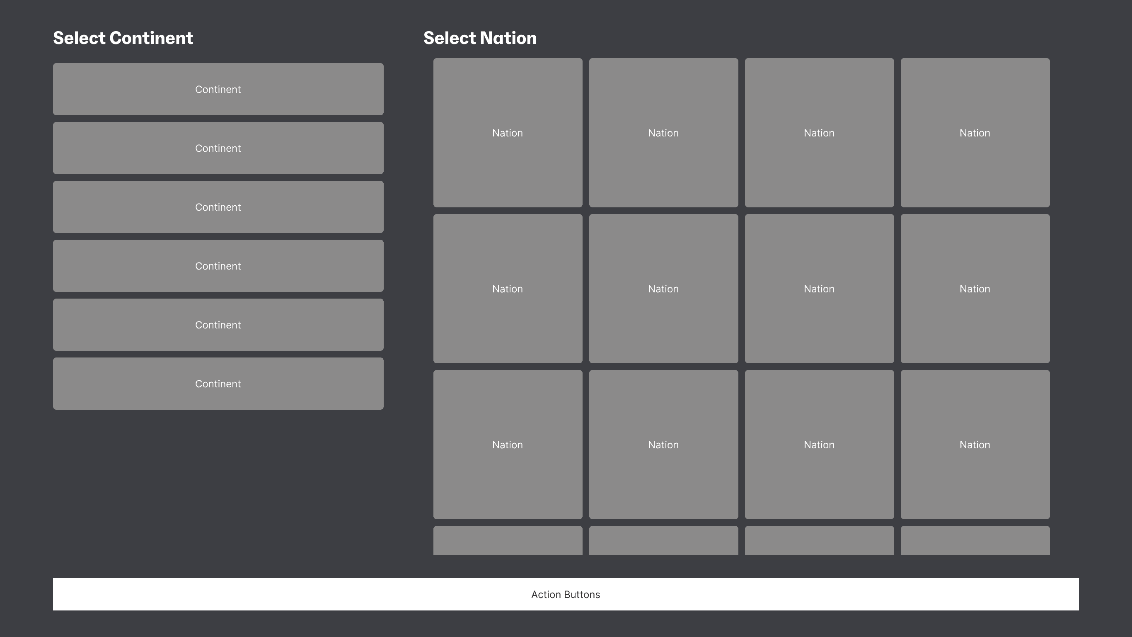The width and height of the screenshot is (1132, 637).
Task: Choose last Nation tile in third row
Action: (x=975, y=445)
